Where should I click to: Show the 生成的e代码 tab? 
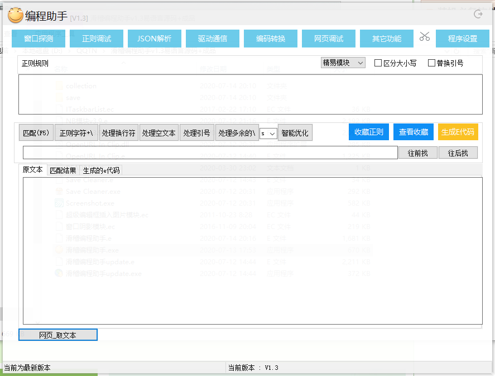(x=101, y=170)
